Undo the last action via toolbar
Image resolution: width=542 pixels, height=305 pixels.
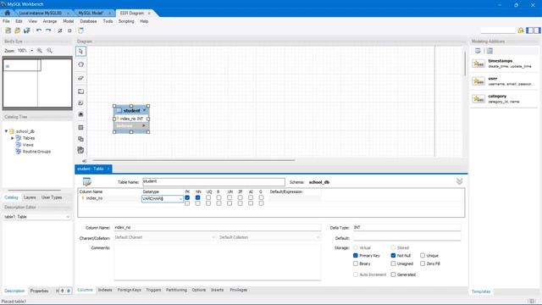[39, 30]
